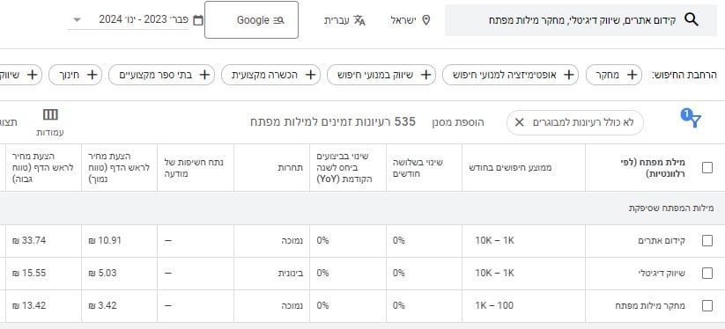This screenshot has height=329, width=725.
Task: Click the search magnifier icon
Action: (x=692, y=20)
